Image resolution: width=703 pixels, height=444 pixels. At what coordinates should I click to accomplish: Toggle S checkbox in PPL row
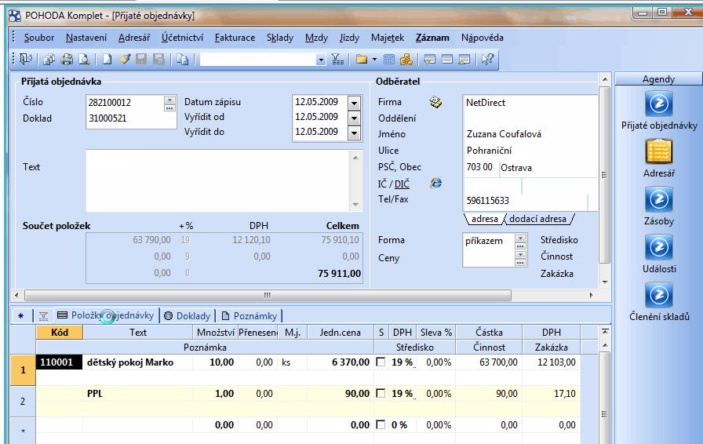point(381,393)
